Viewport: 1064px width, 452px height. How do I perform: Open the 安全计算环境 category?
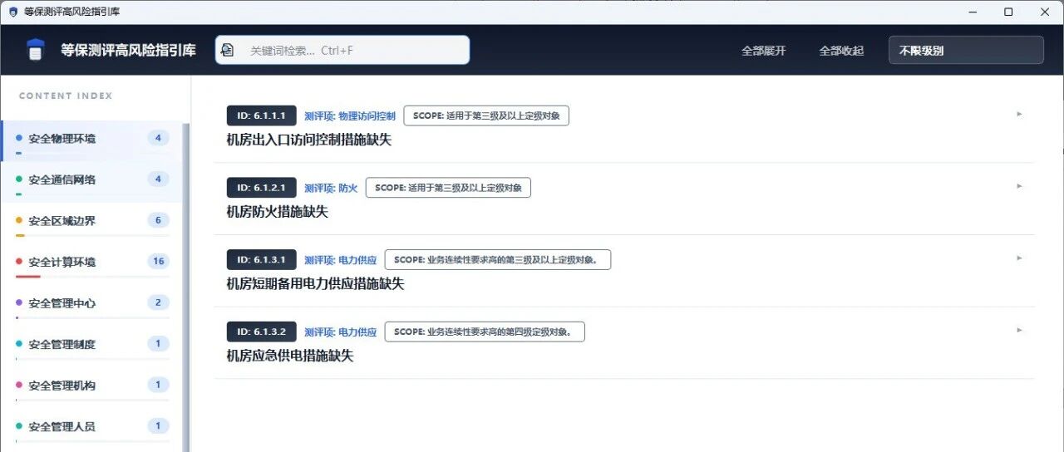[91, 263]
